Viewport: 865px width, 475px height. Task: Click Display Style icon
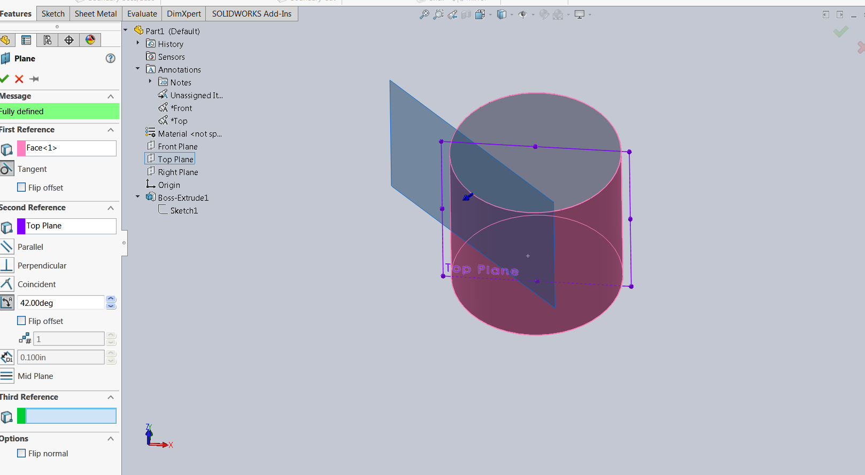501,14
